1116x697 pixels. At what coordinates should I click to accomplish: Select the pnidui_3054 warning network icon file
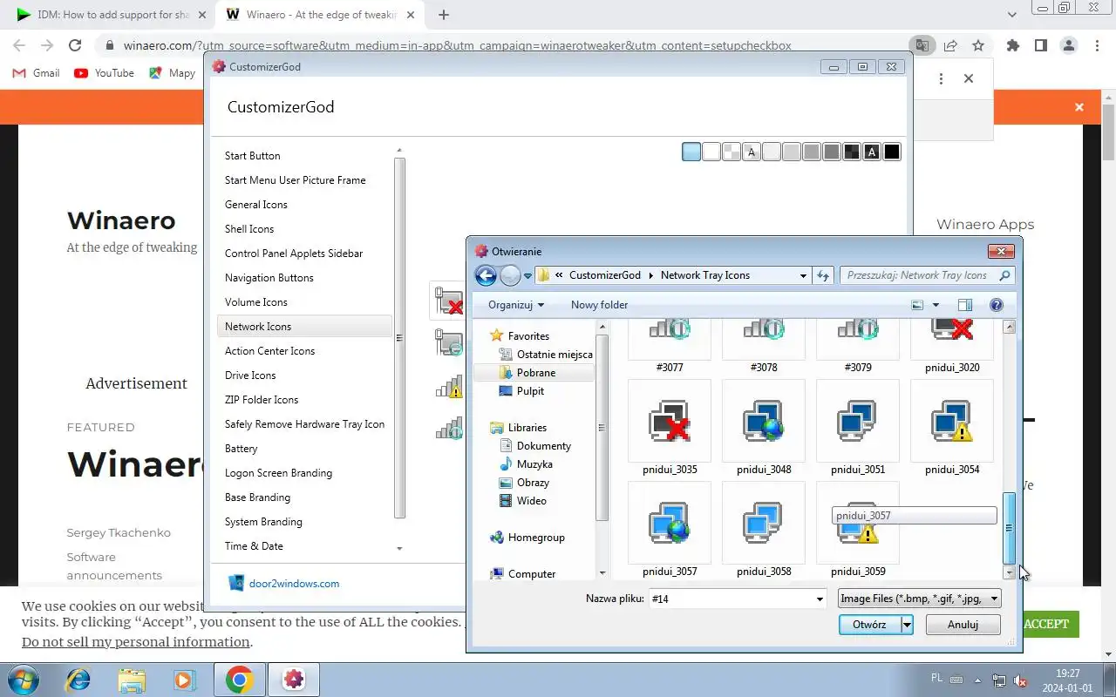[952, 429]
